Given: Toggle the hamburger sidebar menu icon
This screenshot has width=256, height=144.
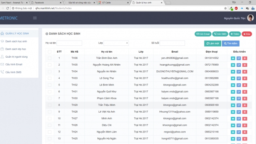Looking at the screenshot, I should tap(35, 18).
